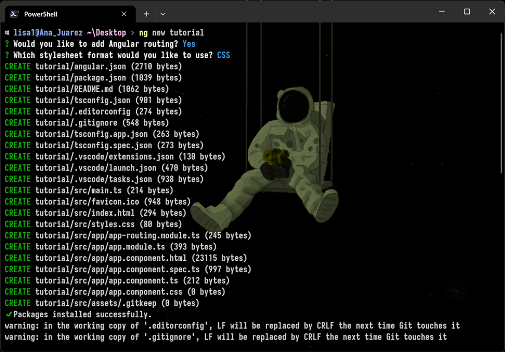Click the 'tutorial/src/main.ts (214 bytes)' line
This screenshot has height=352, width=505.
pyautogui.click(x=89, y=190)
